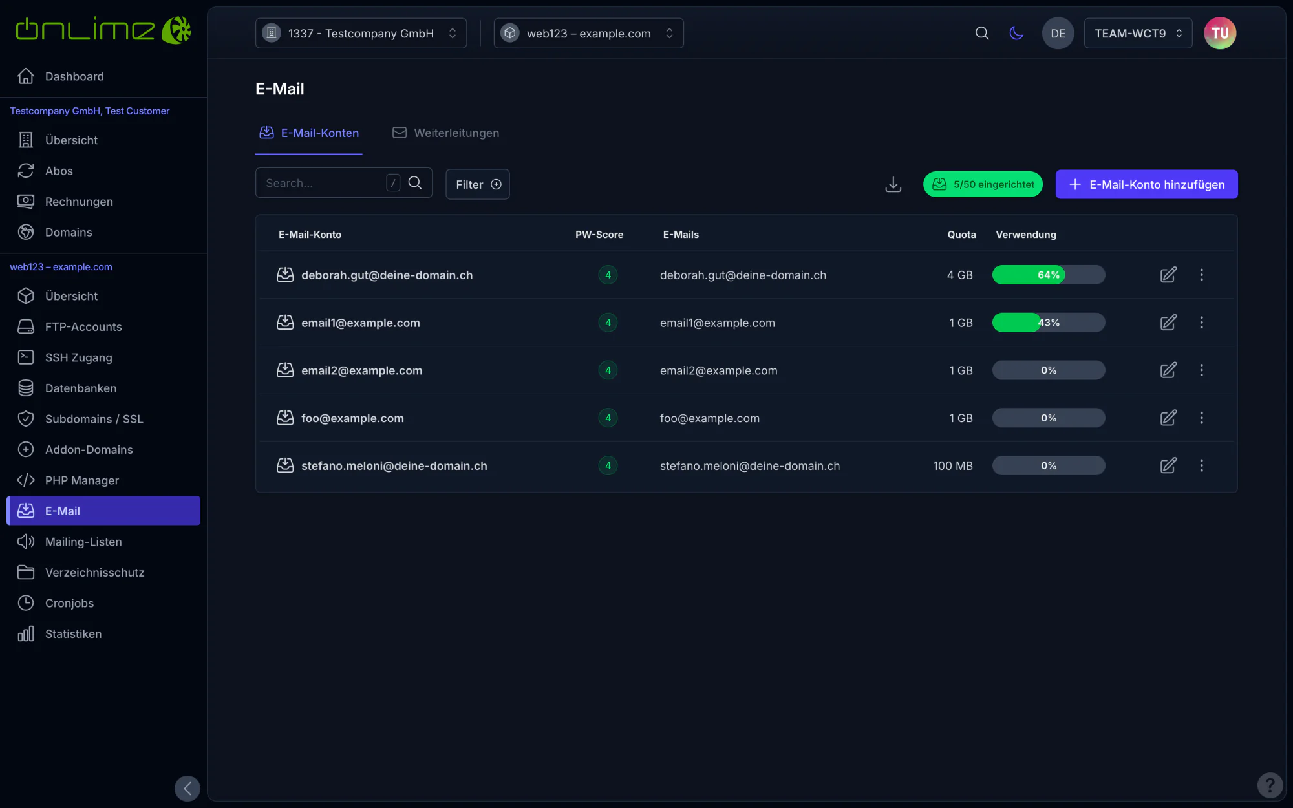Edit stefano.meloni@deine-domain.ch account
The image size is (1293, 808).
coord(1168,465)
